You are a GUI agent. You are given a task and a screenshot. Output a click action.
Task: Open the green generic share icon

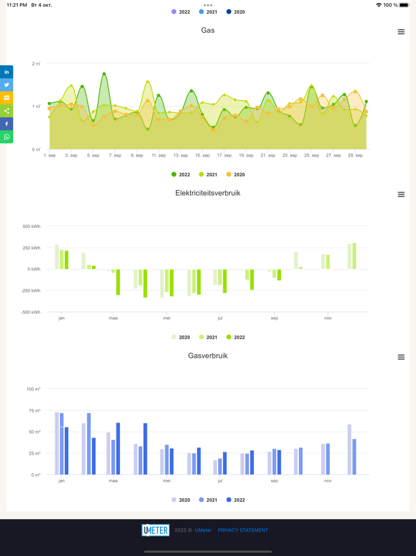coord(7,111)
